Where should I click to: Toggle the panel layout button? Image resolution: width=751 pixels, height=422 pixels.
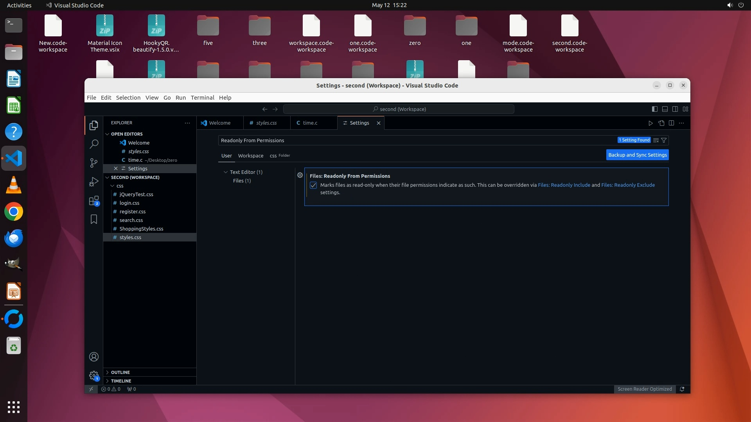click(665, 109)
